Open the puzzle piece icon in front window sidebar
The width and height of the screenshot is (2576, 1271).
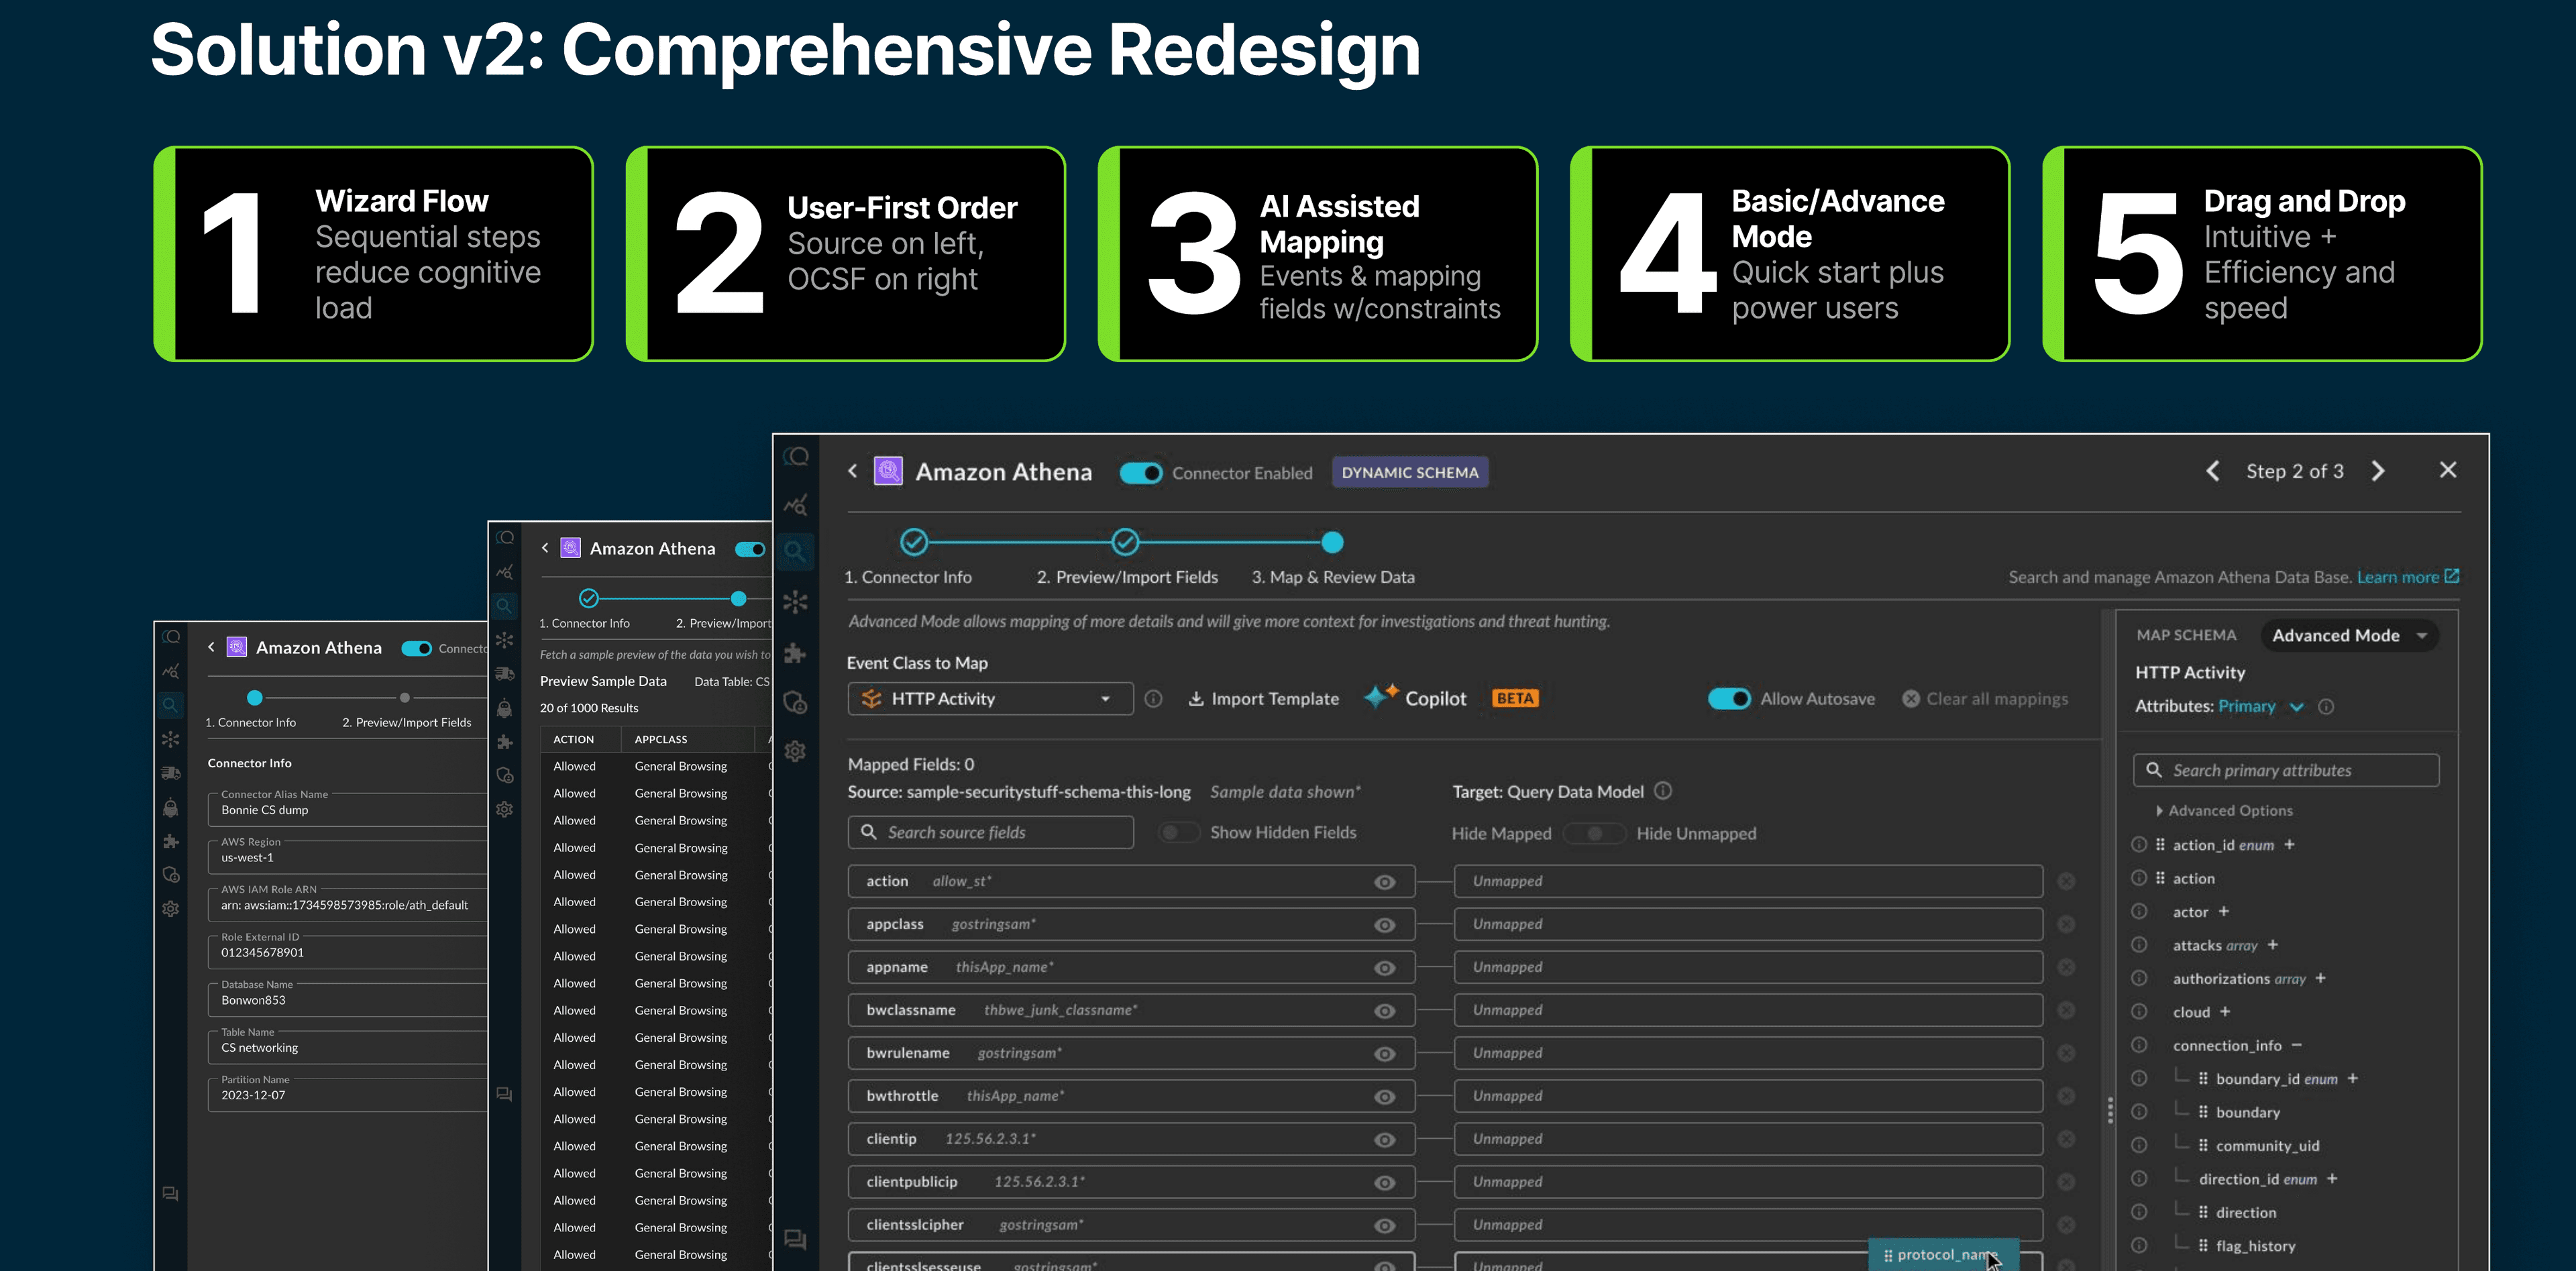coord(796,653)
